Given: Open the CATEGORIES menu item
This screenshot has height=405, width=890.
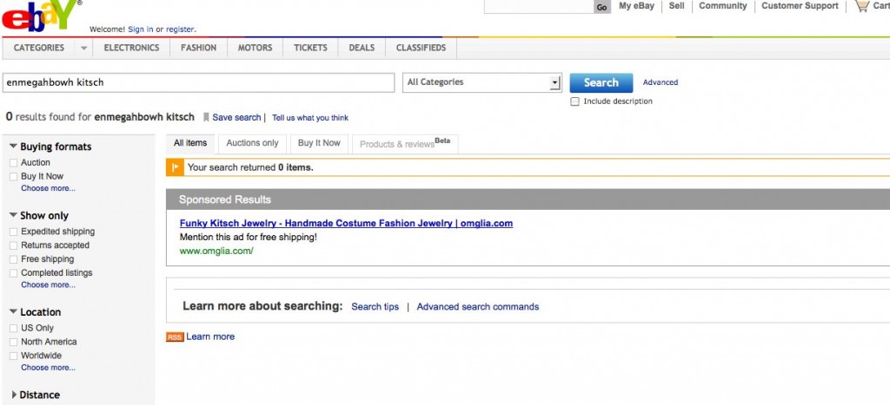Looking at the screenshot, I should click(39, 49).
